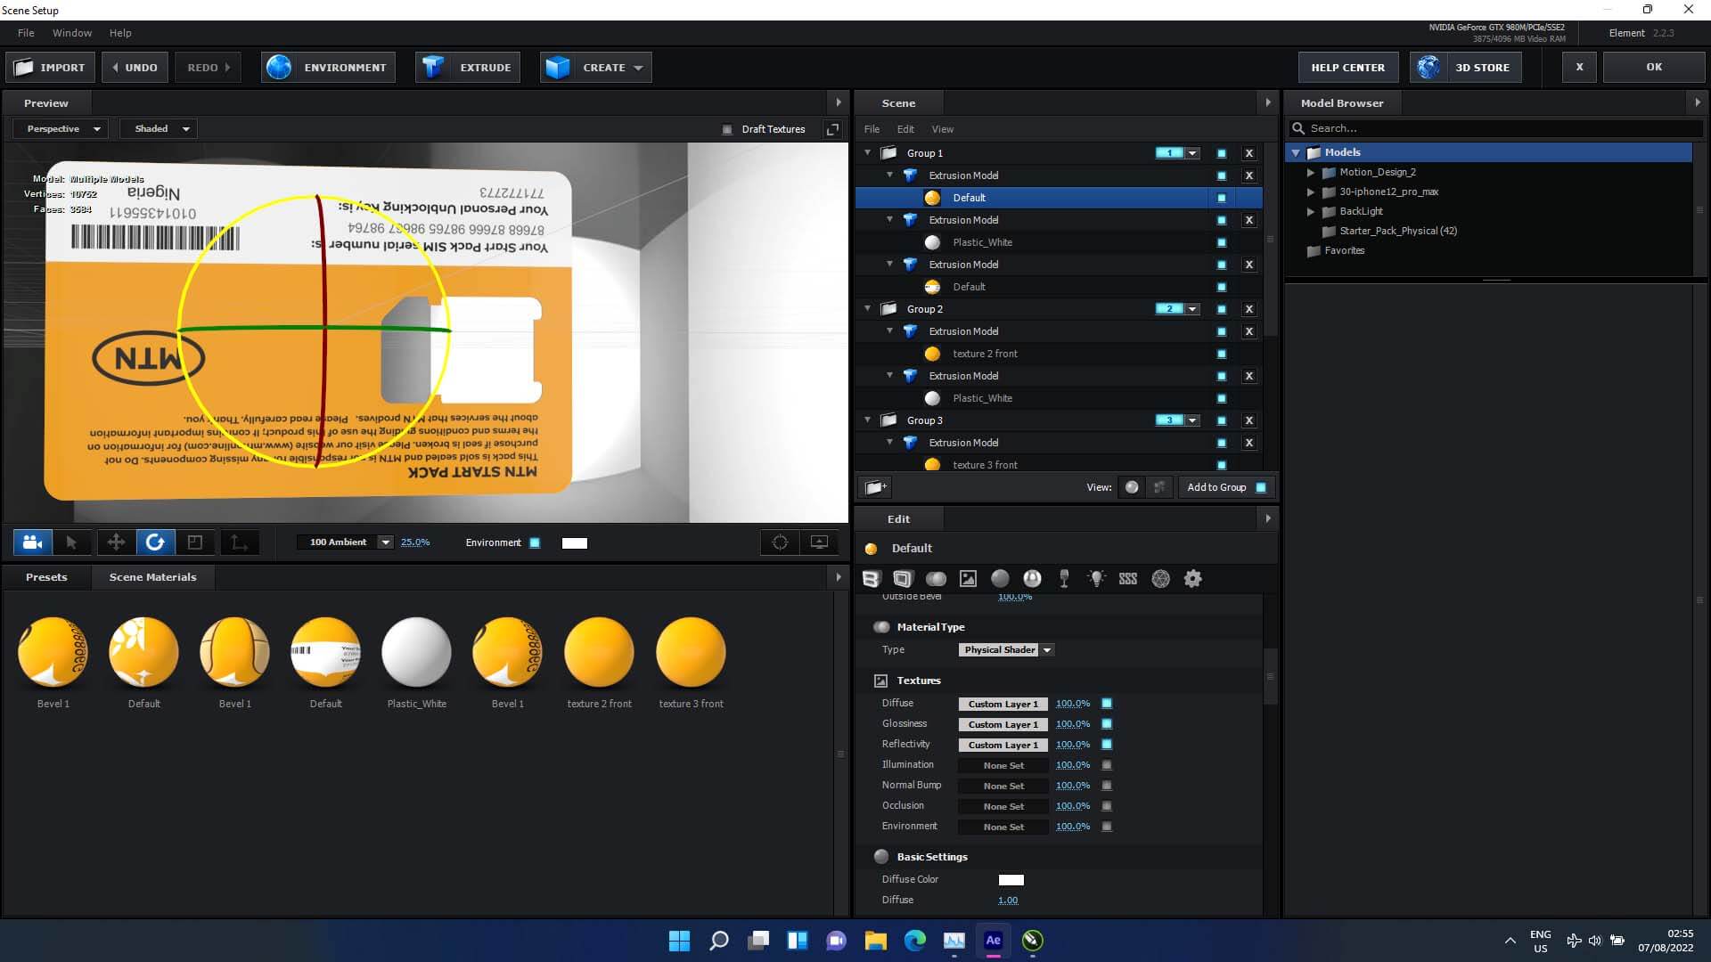The width and height of the screenshot is (1711, 962).
Task: Click the wine glass refraction icon
Action: coord(1064,579)
